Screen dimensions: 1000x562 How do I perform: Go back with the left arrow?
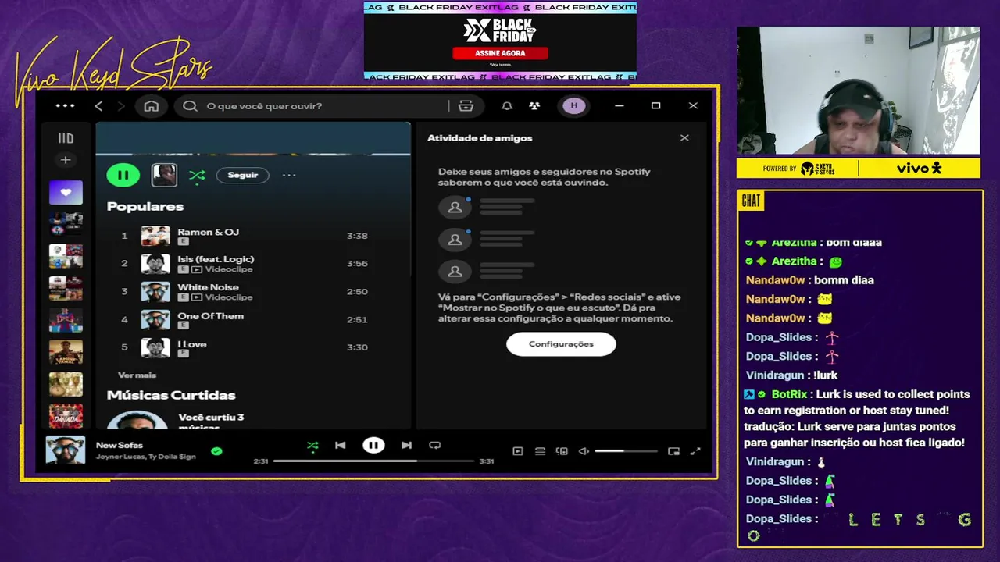98,106
